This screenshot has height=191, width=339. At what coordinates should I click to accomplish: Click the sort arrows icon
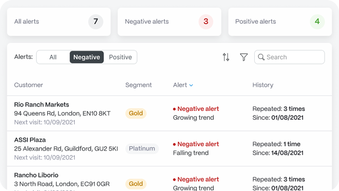click(226, 57)
